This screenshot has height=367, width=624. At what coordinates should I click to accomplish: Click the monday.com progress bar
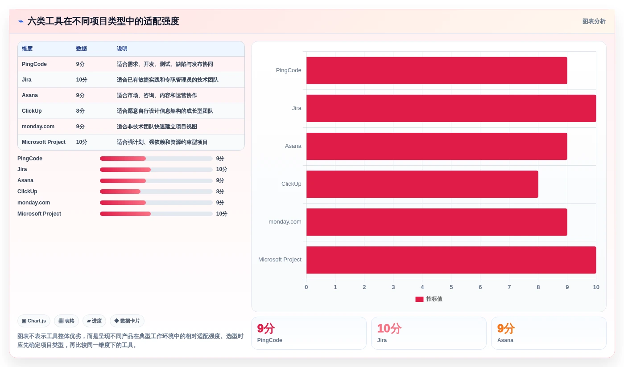pos(156,203)
